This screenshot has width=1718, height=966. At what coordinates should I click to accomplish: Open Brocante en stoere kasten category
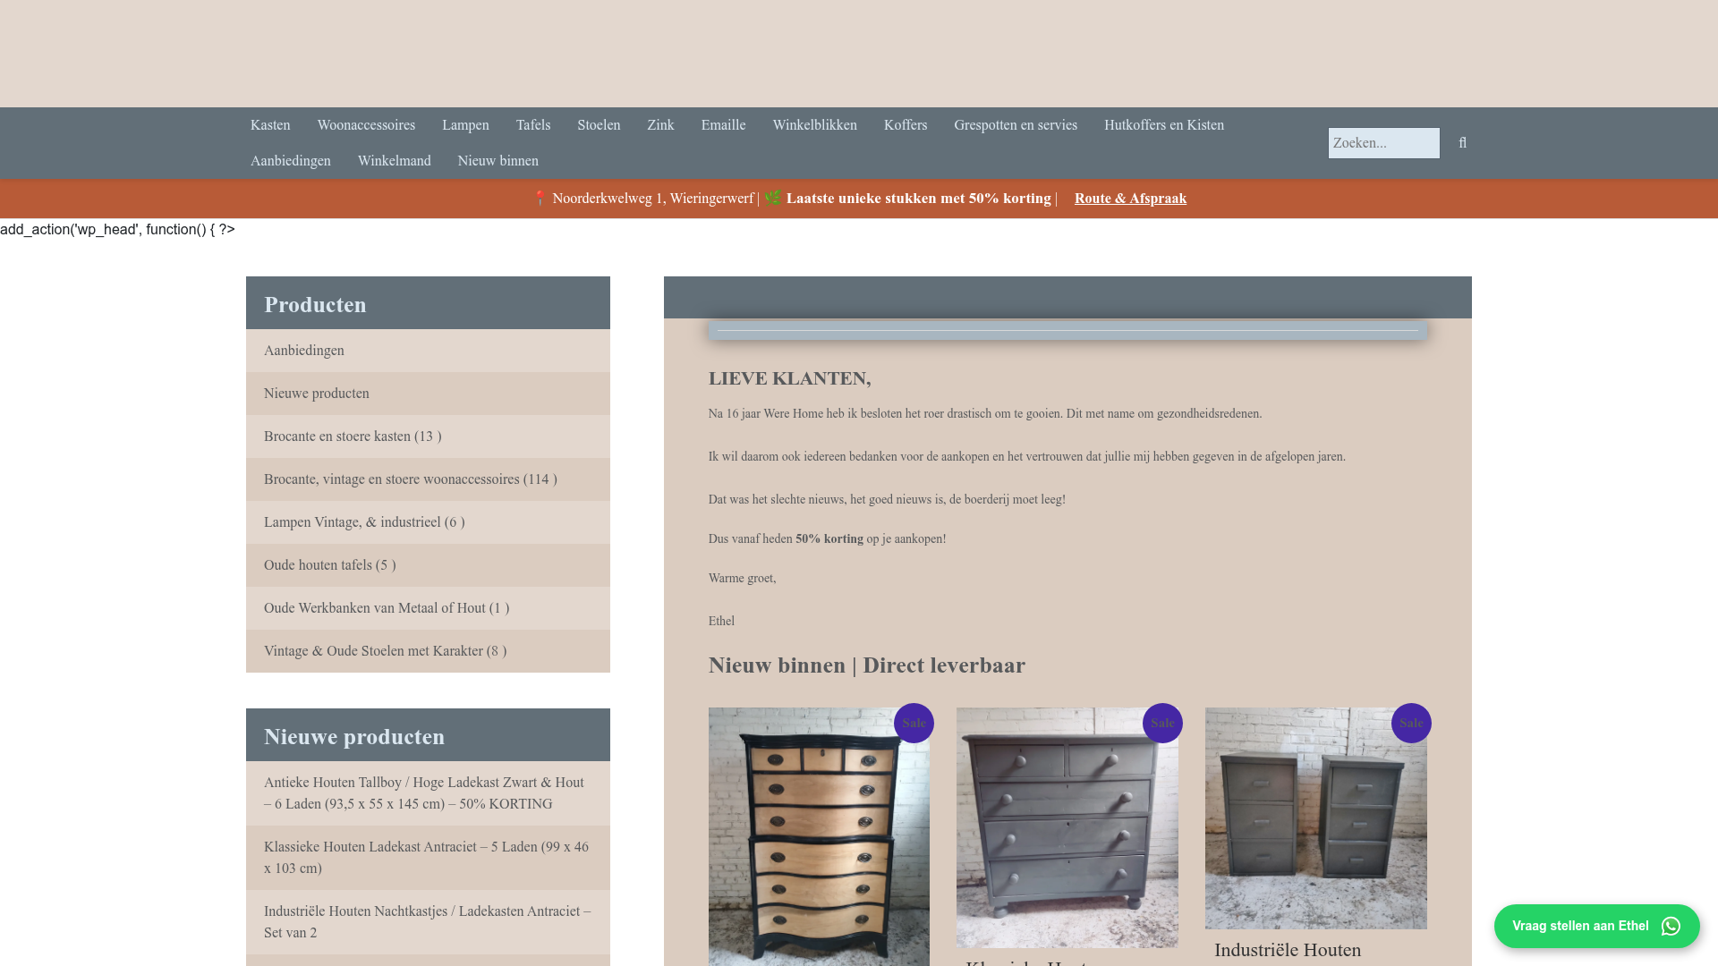[x=428, y=436]
